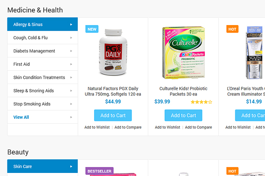
Task: Expand the Diabets Management arrow
Action: 71,51
